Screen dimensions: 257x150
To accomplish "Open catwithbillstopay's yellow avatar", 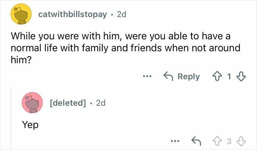I will [19, 15].
